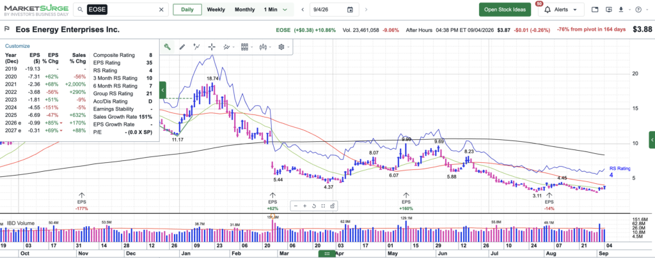Viewport: 655px width, 258px height.
Task: Open the chart settings gear menu
Action: (283, 47)
